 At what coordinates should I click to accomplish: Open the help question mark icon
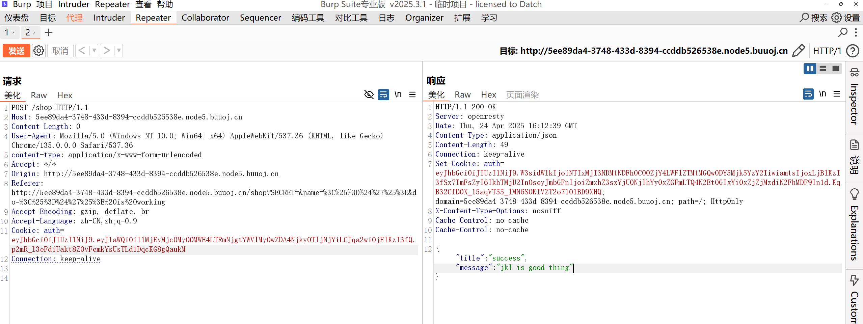[853, 51]
